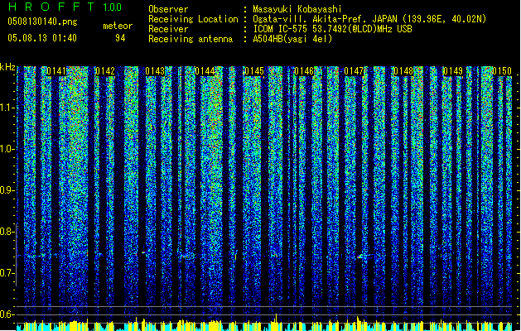Screen dimensions: 521x331
Task: Click the 1.0 kHz axis tick label
Action: 7,149
